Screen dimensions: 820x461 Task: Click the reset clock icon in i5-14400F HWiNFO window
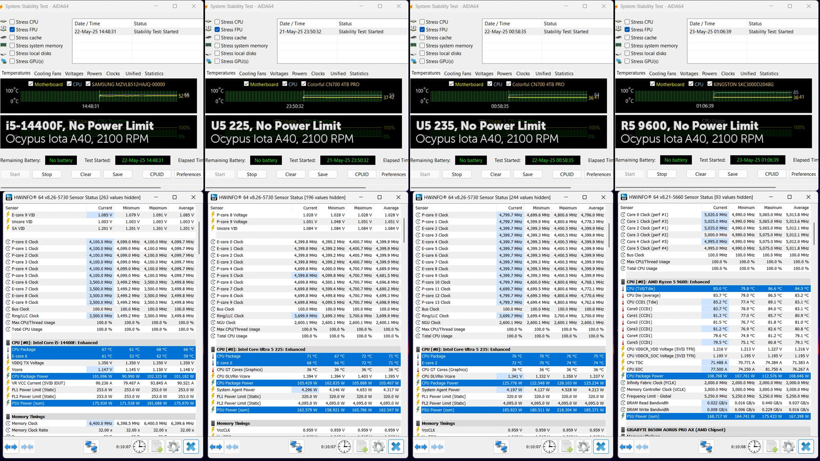(139, 447)
